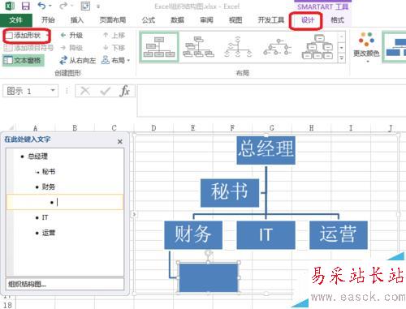Select the fifth hierarchy layout thumbnail
The height and width of the screenshot is (309, 406).
point(317,47)
